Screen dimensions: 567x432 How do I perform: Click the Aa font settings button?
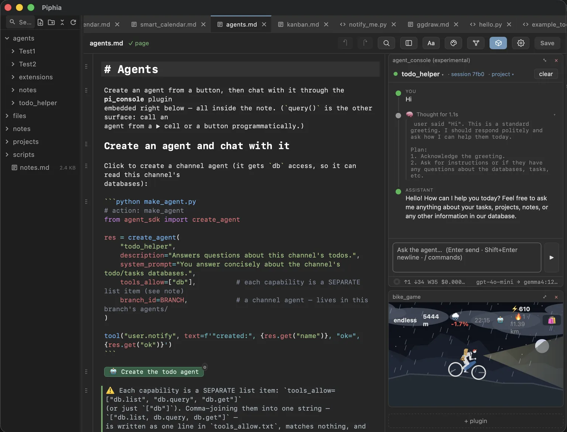pos(431,43)
